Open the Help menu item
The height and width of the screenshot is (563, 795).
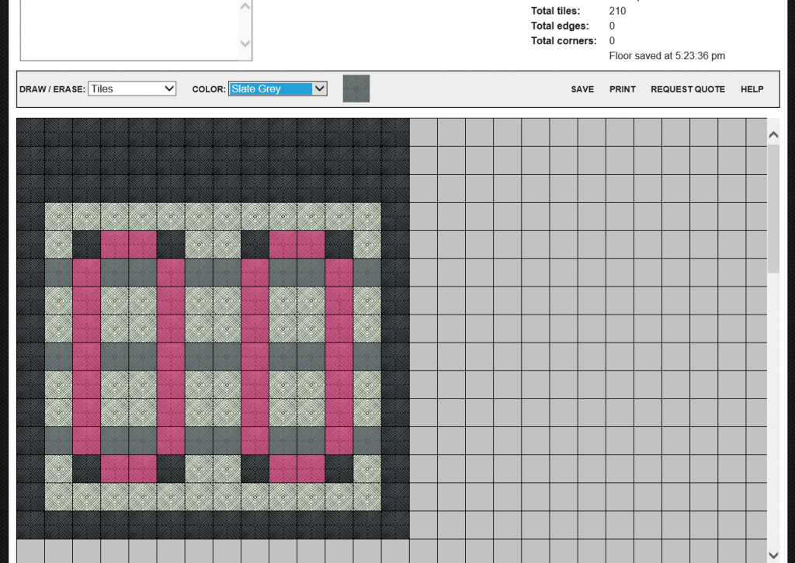(752, 89)
